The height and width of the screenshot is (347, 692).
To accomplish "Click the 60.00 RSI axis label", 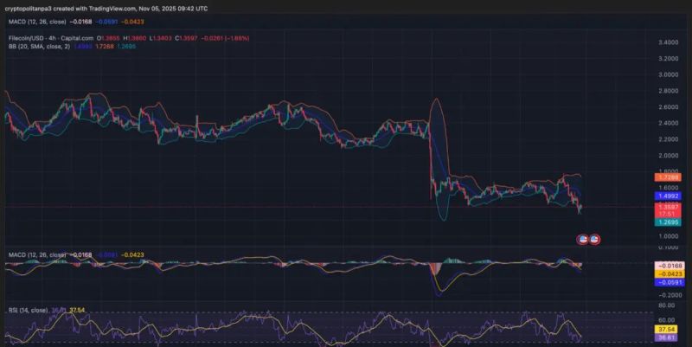I will point(667,319).
